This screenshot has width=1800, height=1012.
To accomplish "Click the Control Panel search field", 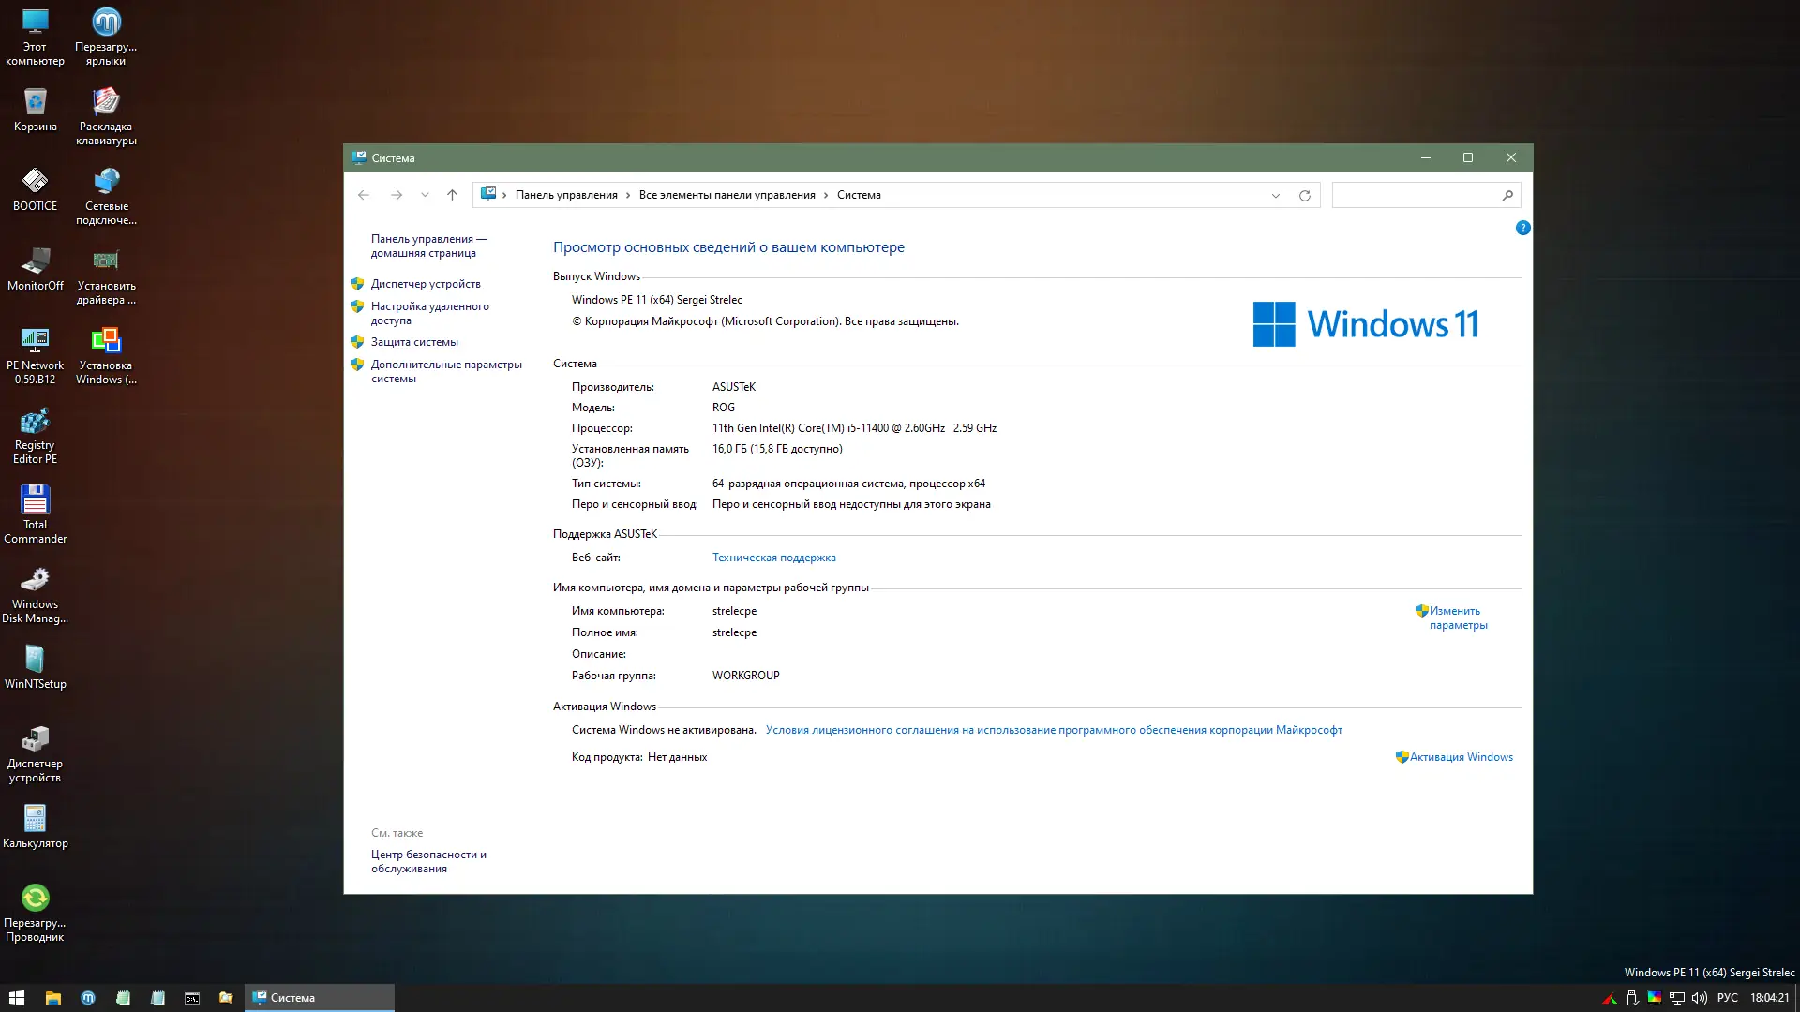I will pyautogui.click(x=1416, y=195).
